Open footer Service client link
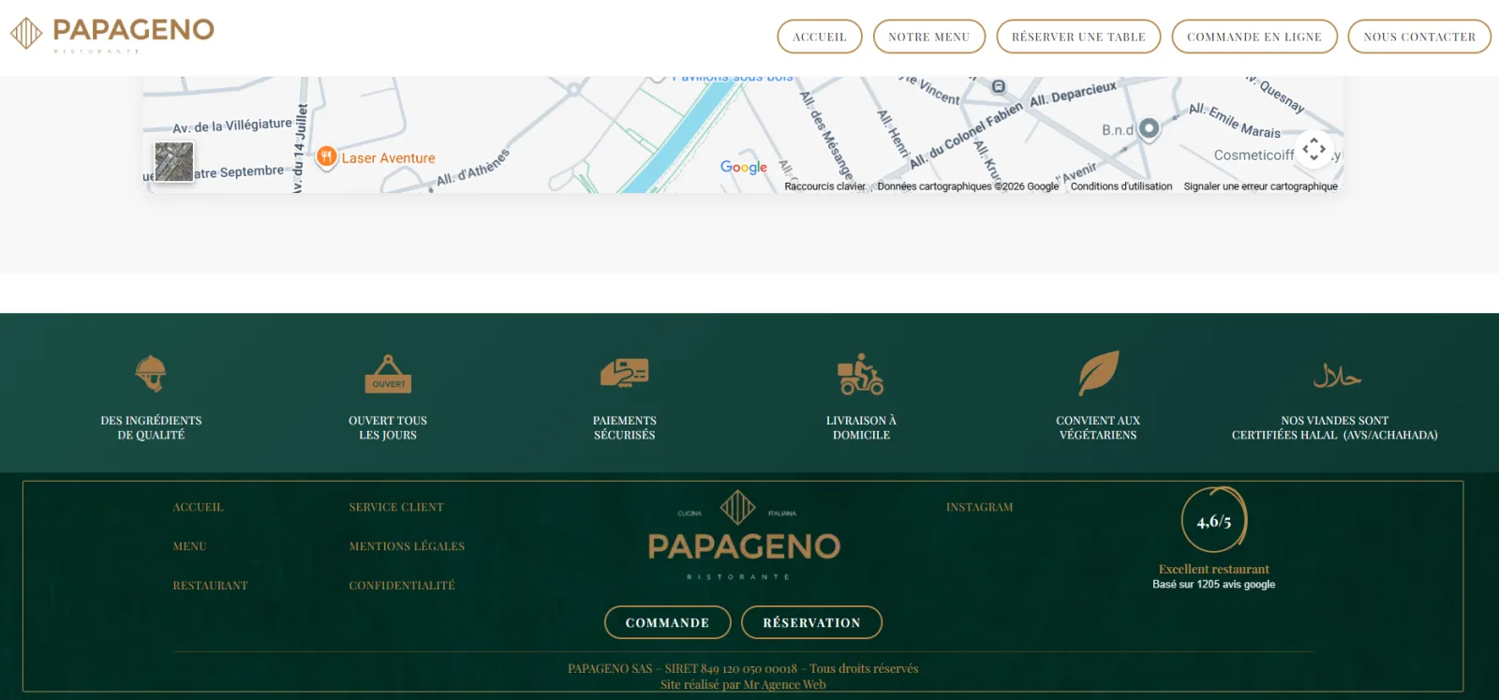1499x700 pixels. (396, 507)
